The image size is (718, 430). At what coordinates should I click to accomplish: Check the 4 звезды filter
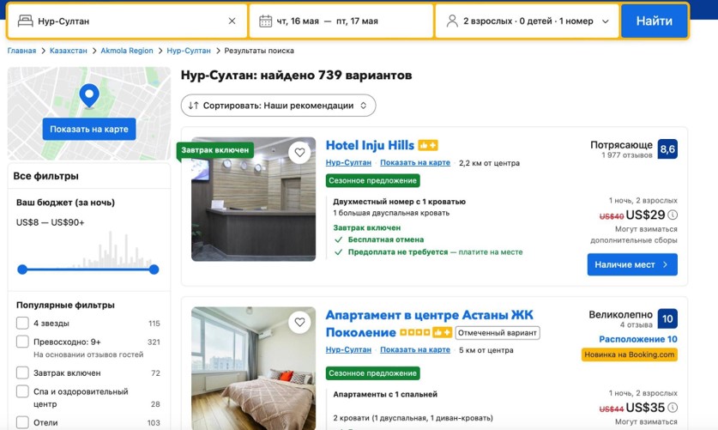pyautogui.click(x=22, y=324)
